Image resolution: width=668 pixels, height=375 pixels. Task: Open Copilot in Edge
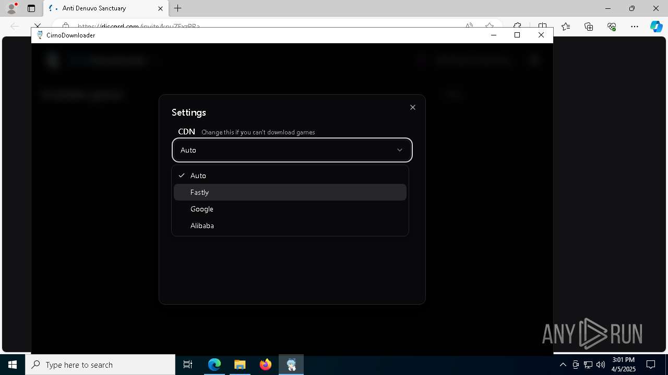656,27
